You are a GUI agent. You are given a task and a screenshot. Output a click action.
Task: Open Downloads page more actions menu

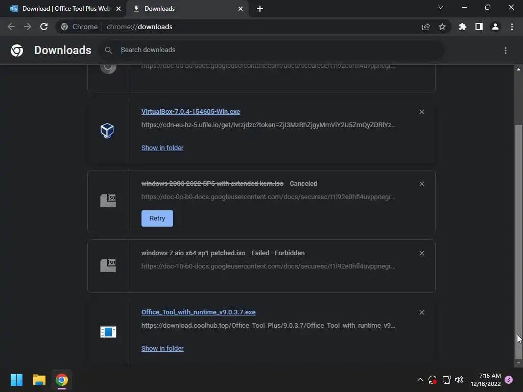tap(506, 51)
